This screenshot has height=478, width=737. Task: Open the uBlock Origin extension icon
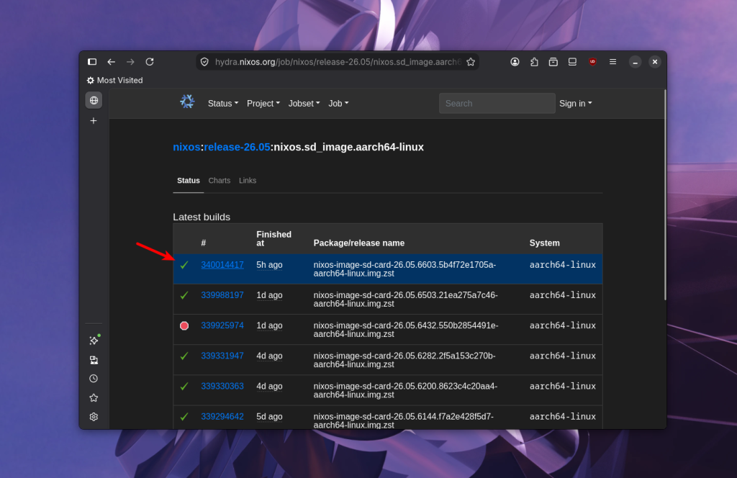pos(592,62)
